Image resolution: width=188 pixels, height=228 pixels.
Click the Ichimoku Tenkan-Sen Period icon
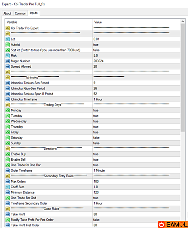8,83
